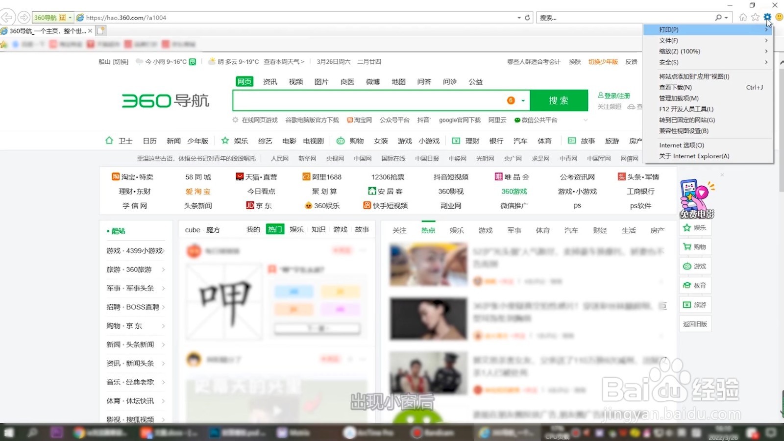Select the 热门 tab in cube panel
This screenshot has width=784, height=441.
275,229
